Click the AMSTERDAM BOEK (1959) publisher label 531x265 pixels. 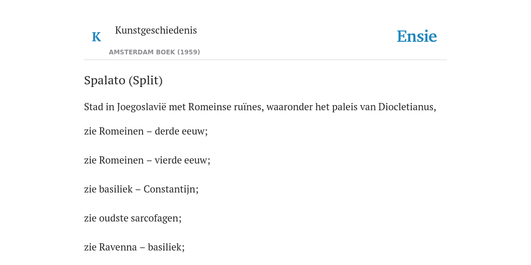click(x=155, y=52)
